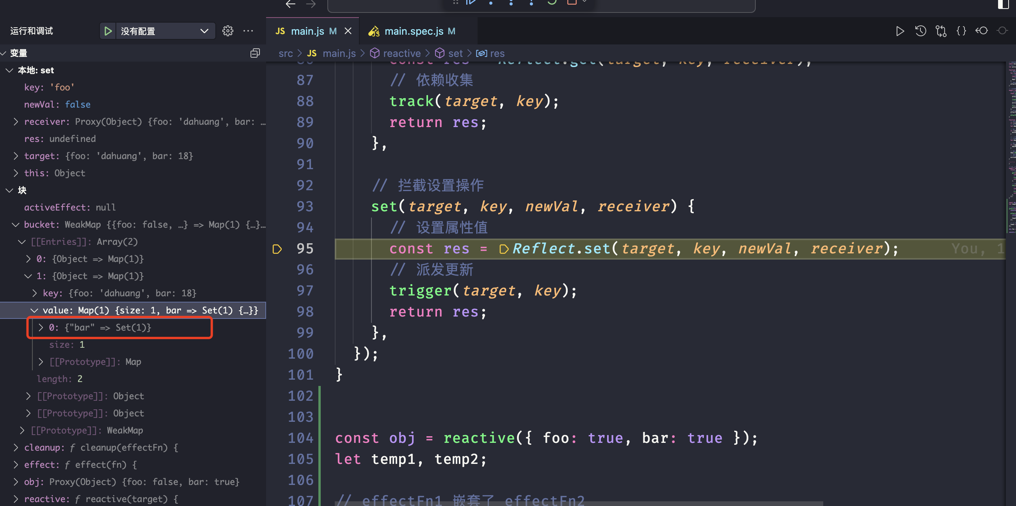Expand the 0: {"bar" => Set(1)} entry
The image size is (1016, 506).
pyautogui.click(x=41, y=327)
